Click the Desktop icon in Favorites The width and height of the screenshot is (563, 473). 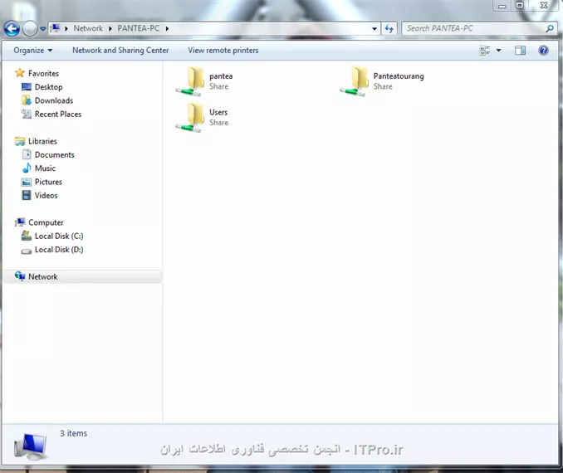tap(27, 87)
